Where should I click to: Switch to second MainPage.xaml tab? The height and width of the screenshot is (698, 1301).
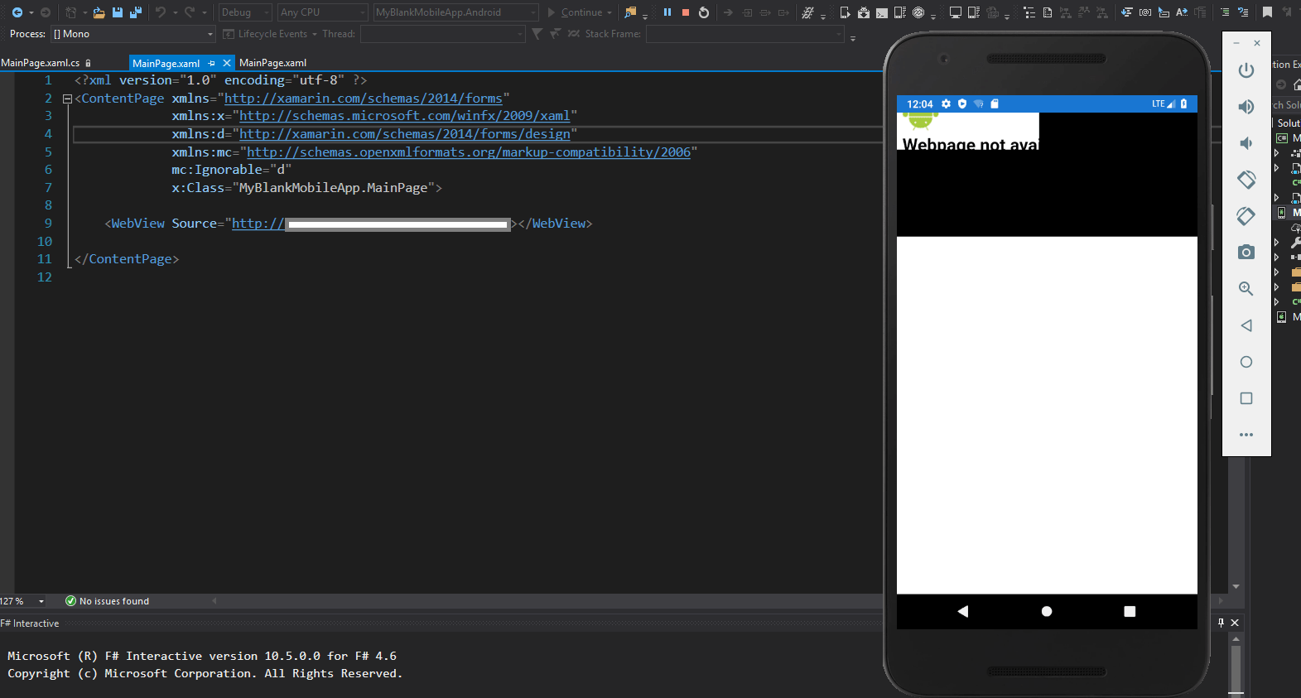pyautogui.click(x=272, y=63)
